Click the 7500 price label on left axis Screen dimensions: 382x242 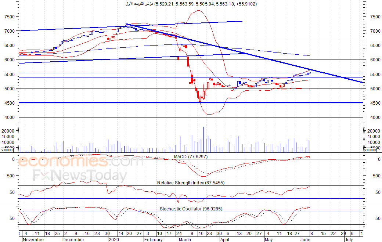point(10,17)
